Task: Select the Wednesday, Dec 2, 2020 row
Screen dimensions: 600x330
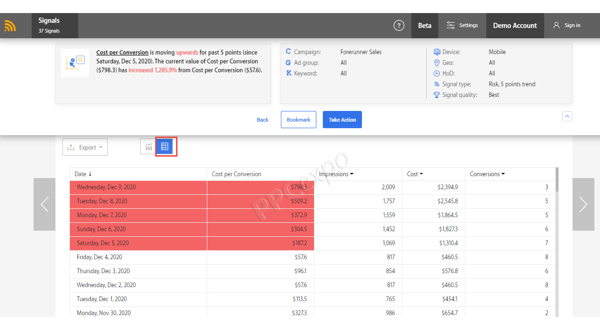Action: point(312,285)
